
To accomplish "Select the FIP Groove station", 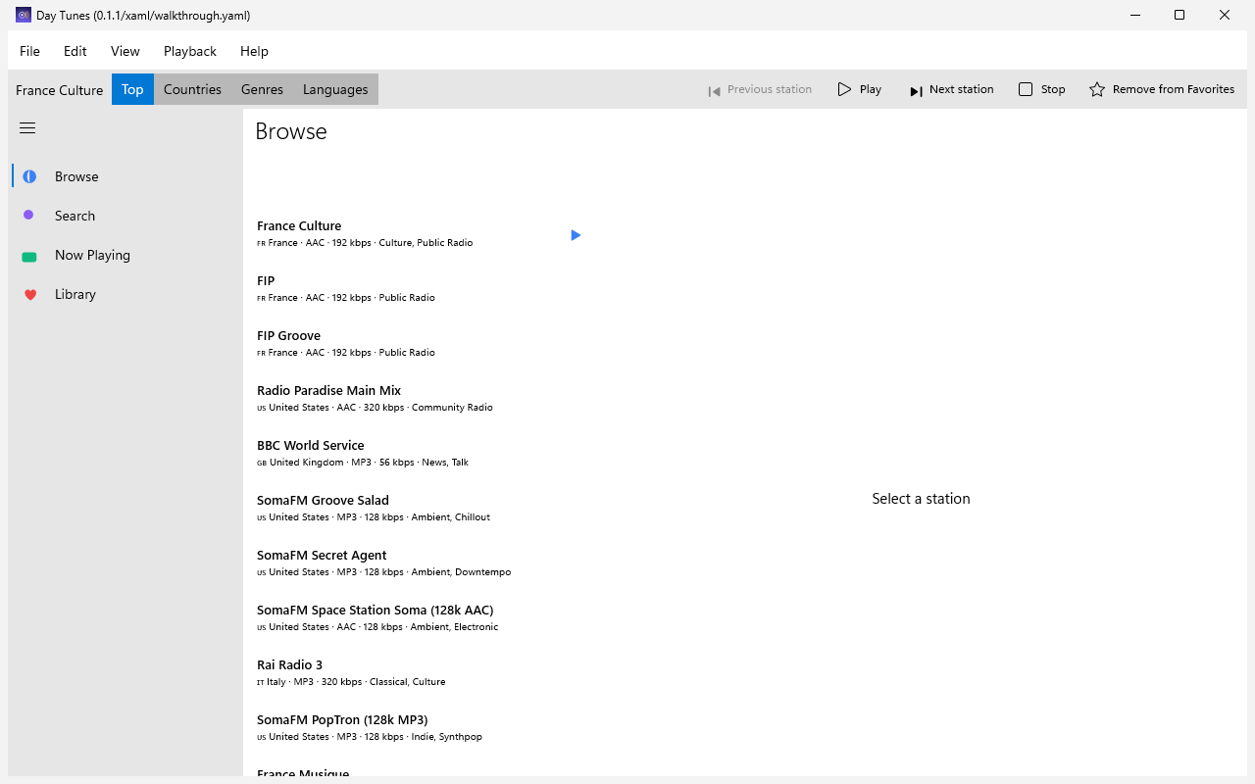I will 420,343.
